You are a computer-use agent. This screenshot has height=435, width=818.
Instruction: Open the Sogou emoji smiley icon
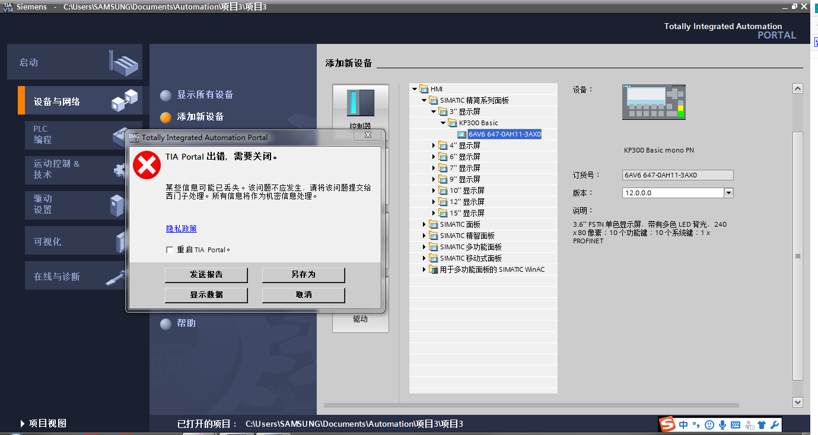pyautogui.click(x=709, y=425)
